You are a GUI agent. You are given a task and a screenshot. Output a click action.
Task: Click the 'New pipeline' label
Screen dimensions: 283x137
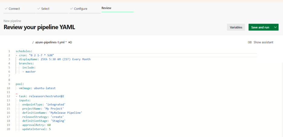click(12, 21)
